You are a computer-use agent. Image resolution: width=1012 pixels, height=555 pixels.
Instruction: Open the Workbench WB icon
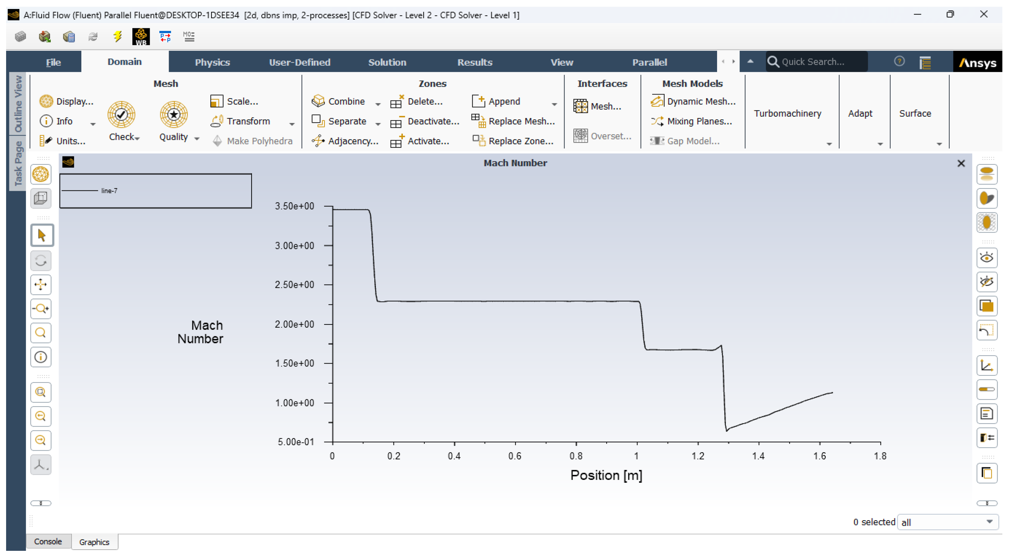click(141, 37)
